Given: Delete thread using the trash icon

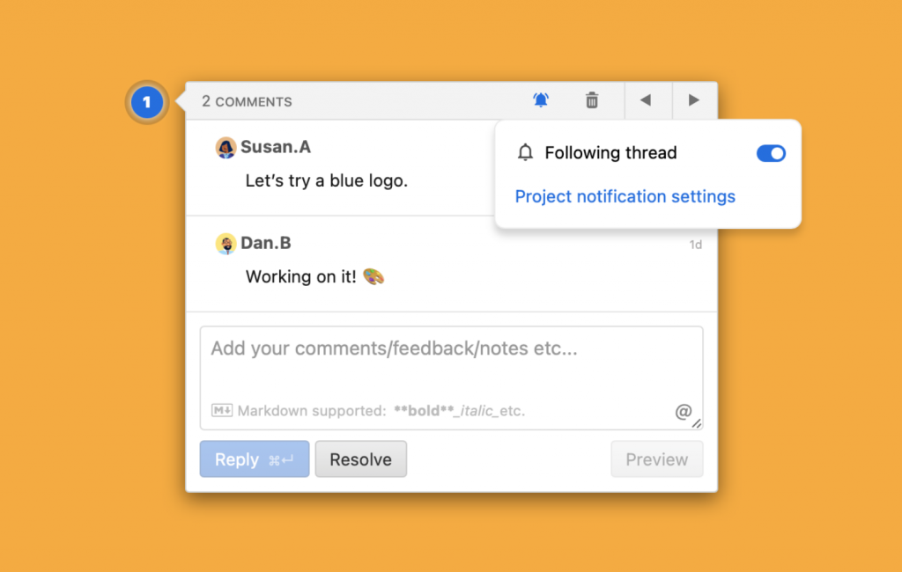Looking at the screenshot, I should tap(592, 100).
